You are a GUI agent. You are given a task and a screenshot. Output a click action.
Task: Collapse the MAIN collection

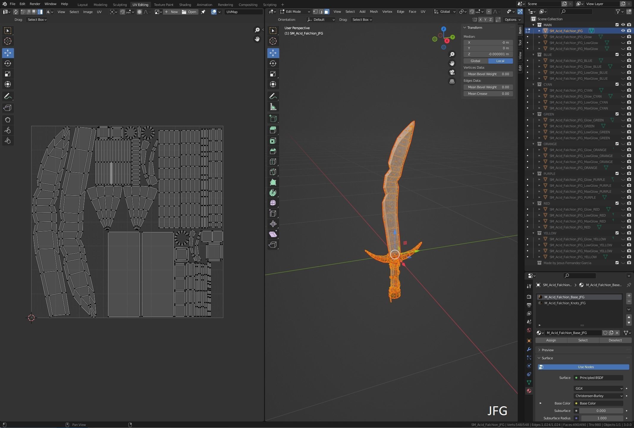pyautogui.click(x=533, y=25)
